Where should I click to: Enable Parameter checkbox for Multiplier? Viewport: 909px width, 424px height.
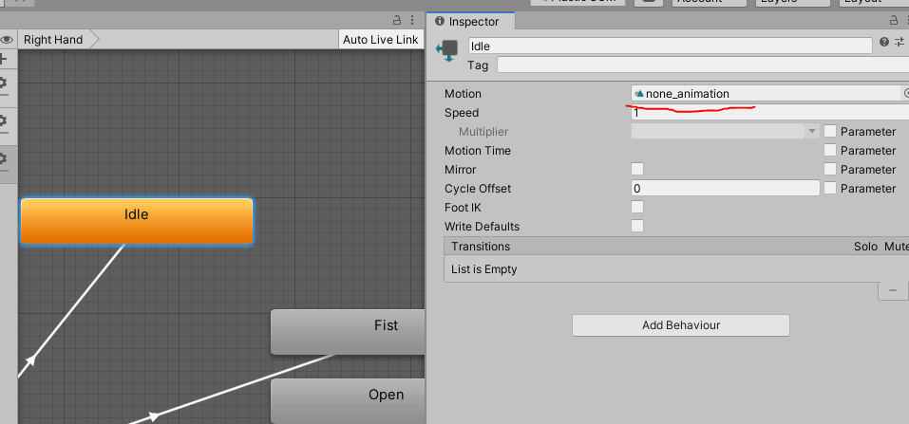click(x=830, y=132)
